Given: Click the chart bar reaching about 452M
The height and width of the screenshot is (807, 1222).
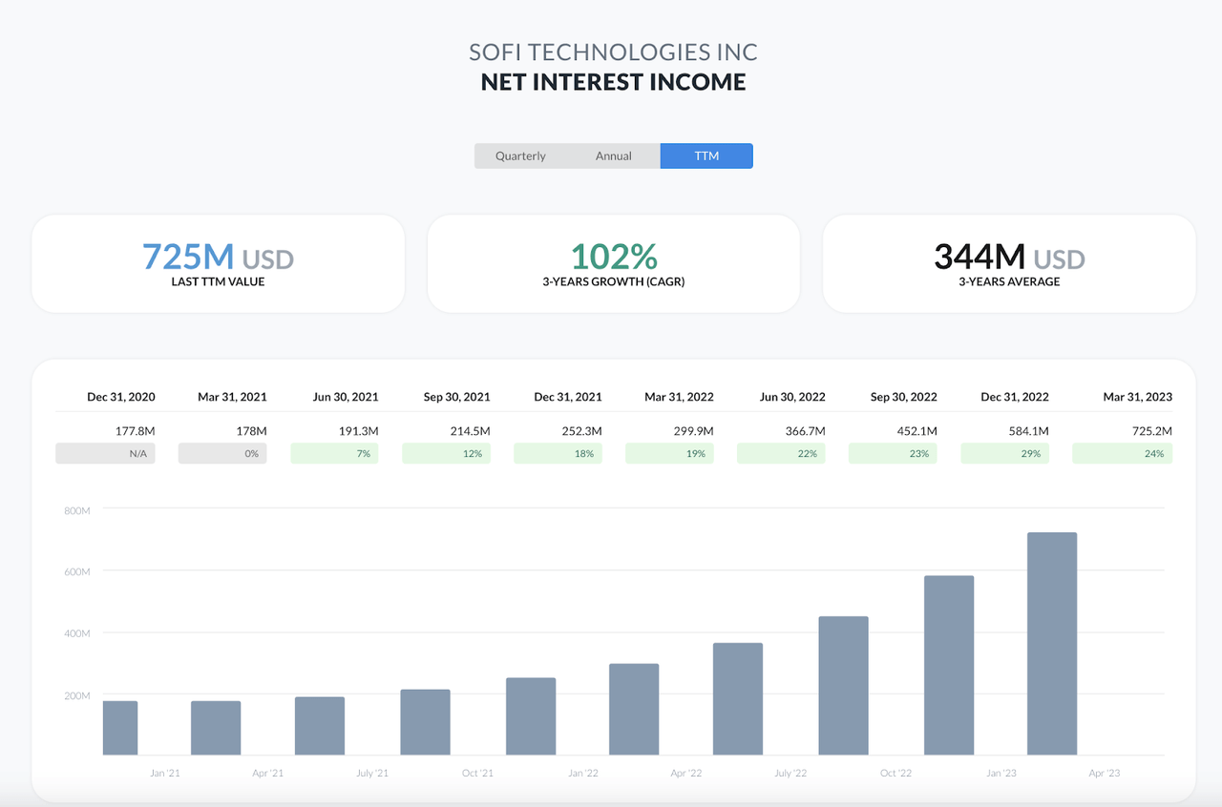Looking at the screenshot, I should [x=844, y=686].
